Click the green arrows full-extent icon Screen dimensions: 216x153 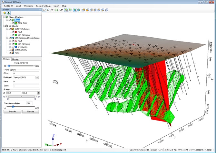[x=57, y=10]
